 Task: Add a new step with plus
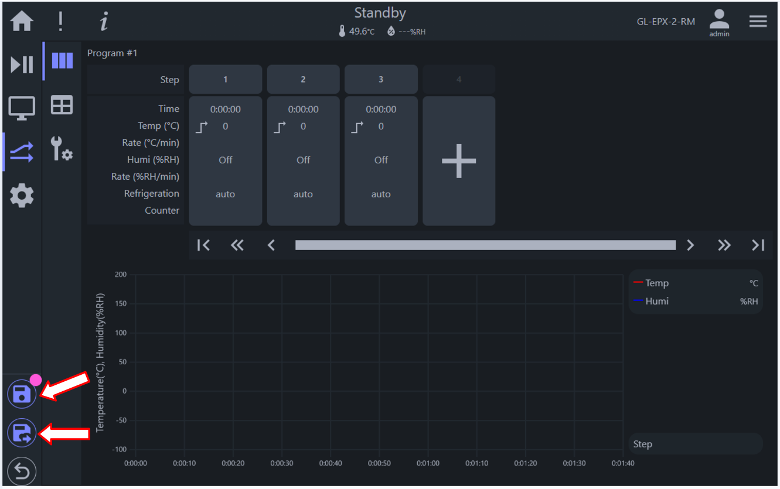459,161
